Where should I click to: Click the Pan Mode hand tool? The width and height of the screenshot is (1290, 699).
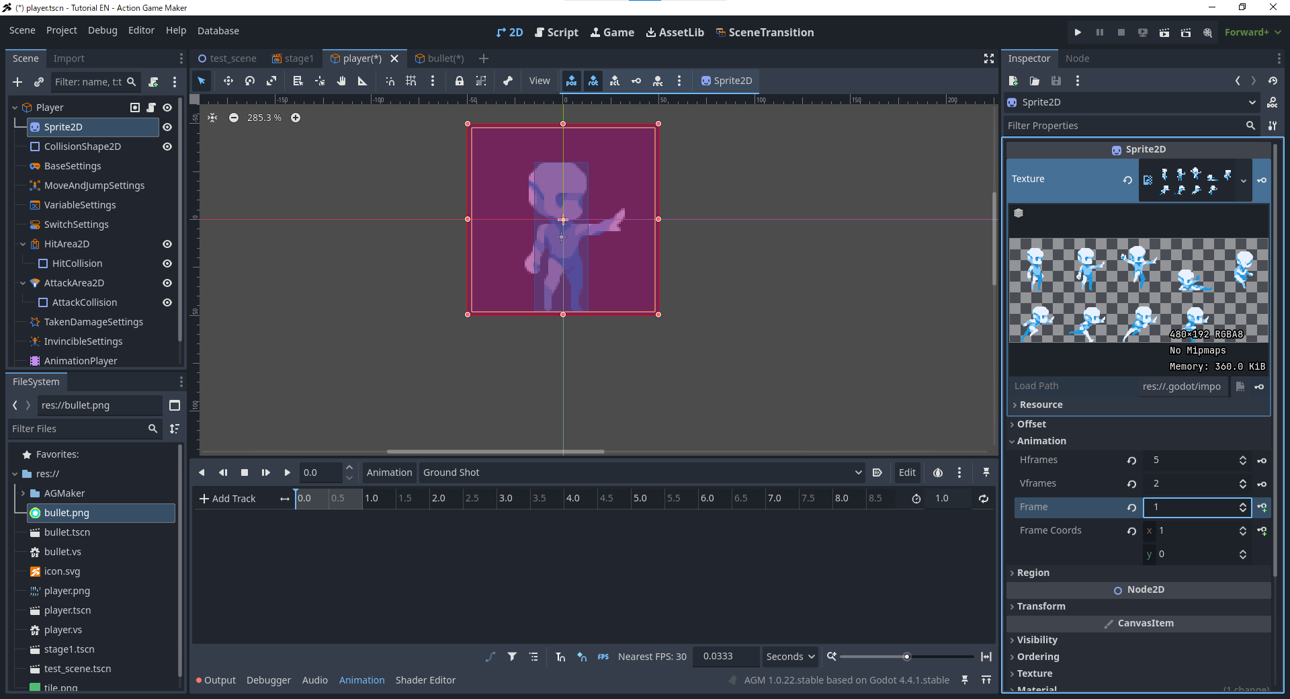[341, 81]
